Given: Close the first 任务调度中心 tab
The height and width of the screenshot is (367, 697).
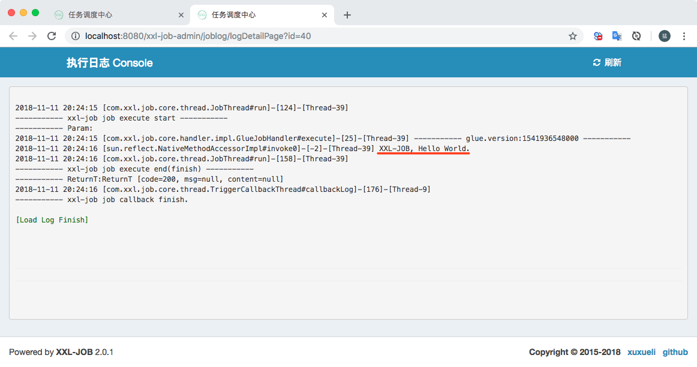Looking at the screenshot, I should (x=181, y=15).
